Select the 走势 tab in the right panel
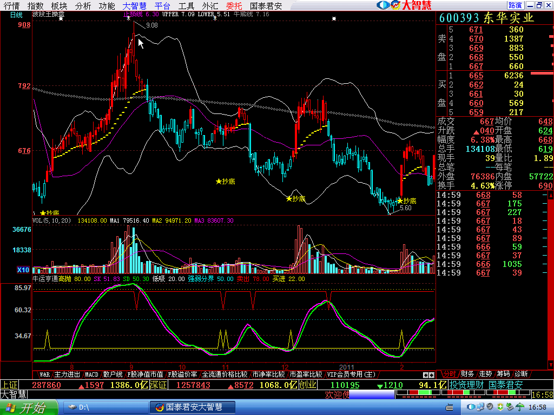554x415 pixels. (485, 374)
